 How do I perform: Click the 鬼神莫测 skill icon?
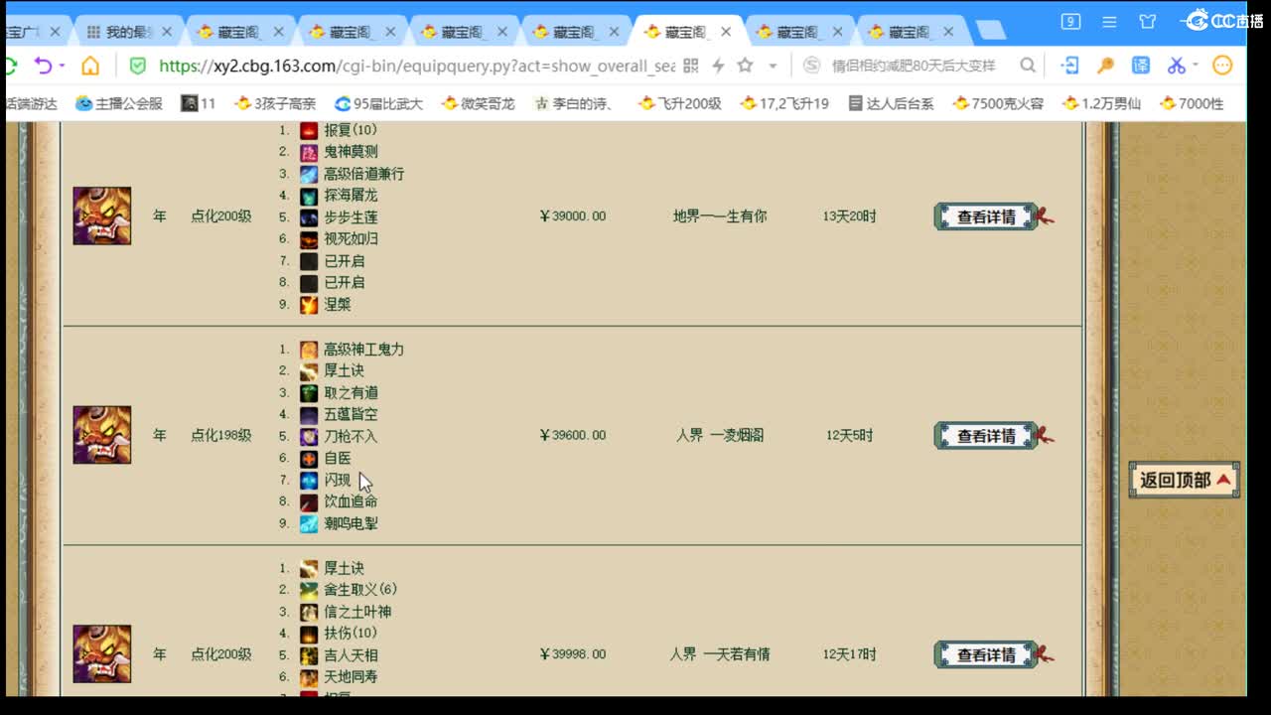(309, 152)
